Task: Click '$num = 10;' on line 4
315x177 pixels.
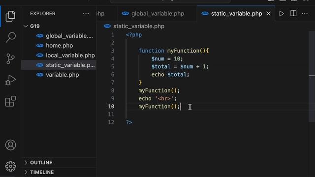Action: click(x=167, y=59)
